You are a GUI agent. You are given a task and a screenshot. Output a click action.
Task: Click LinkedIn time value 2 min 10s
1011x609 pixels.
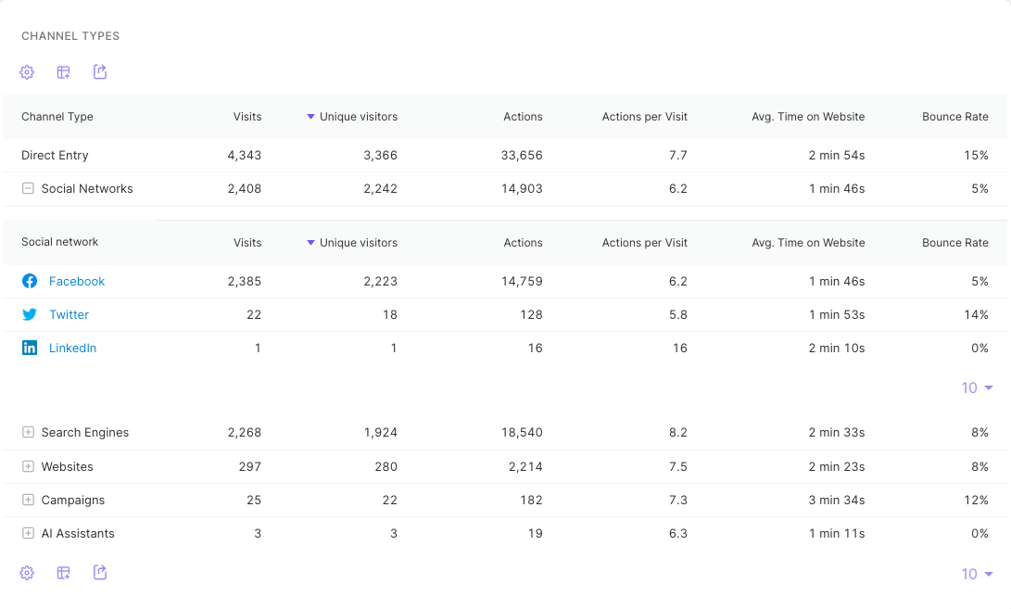click(x=837, y=348)
